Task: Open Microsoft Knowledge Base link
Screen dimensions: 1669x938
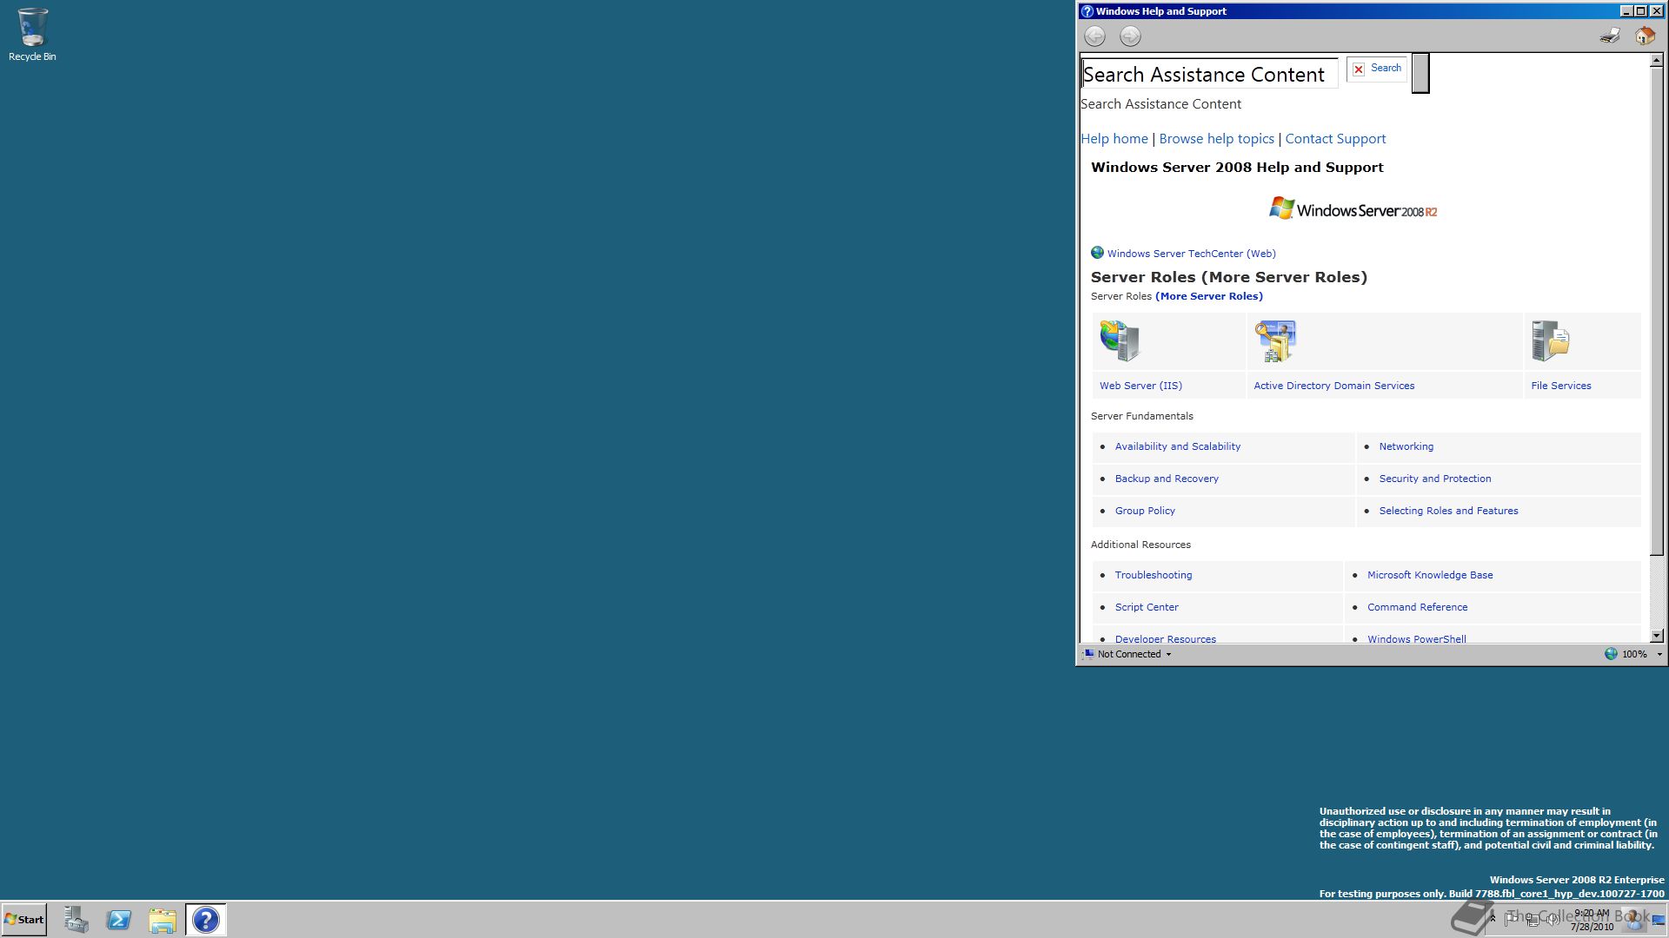Action: click(1429, 575)
